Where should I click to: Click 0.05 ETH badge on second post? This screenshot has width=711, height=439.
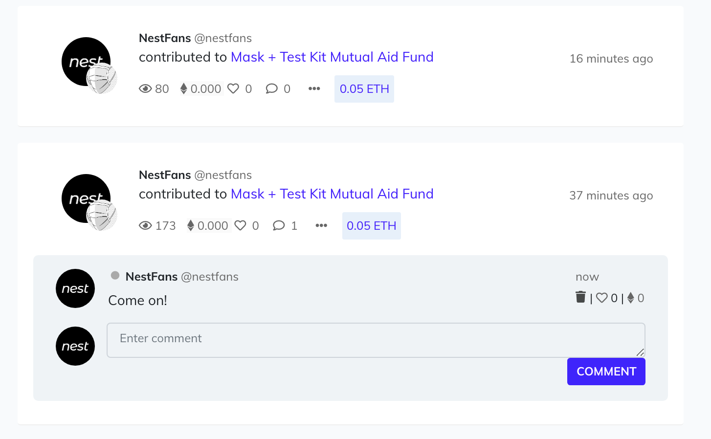[372, 226]
